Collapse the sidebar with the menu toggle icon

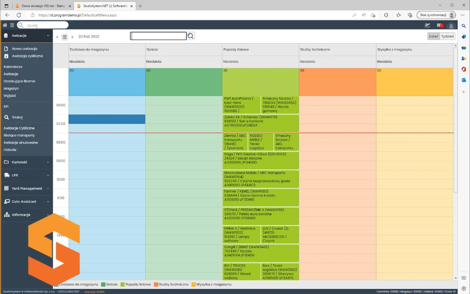(12, 25)
